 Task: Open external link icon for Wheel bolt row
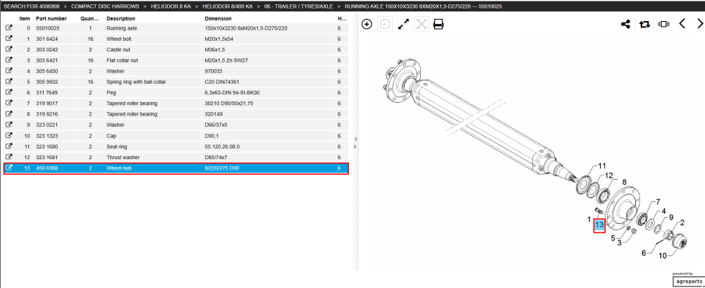(x=8, y=39)
